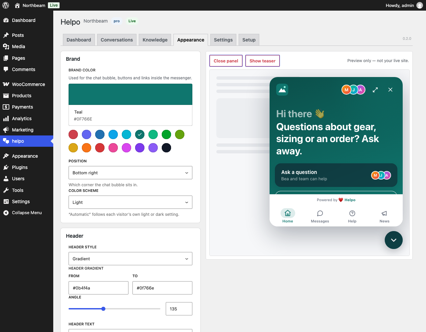Open the Help tab in messenger

point(352,216)
